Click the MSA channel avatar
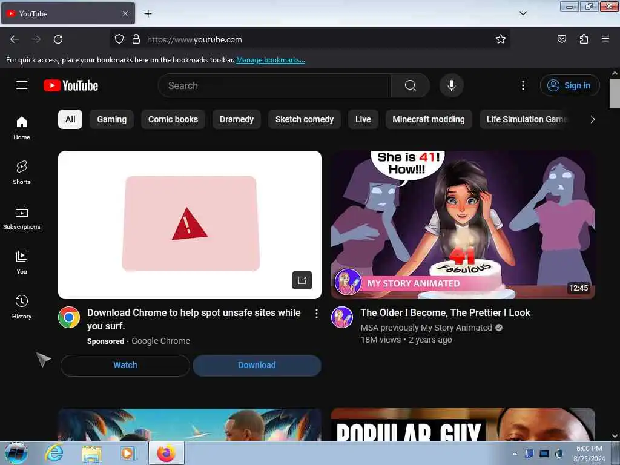 point(342,317)
